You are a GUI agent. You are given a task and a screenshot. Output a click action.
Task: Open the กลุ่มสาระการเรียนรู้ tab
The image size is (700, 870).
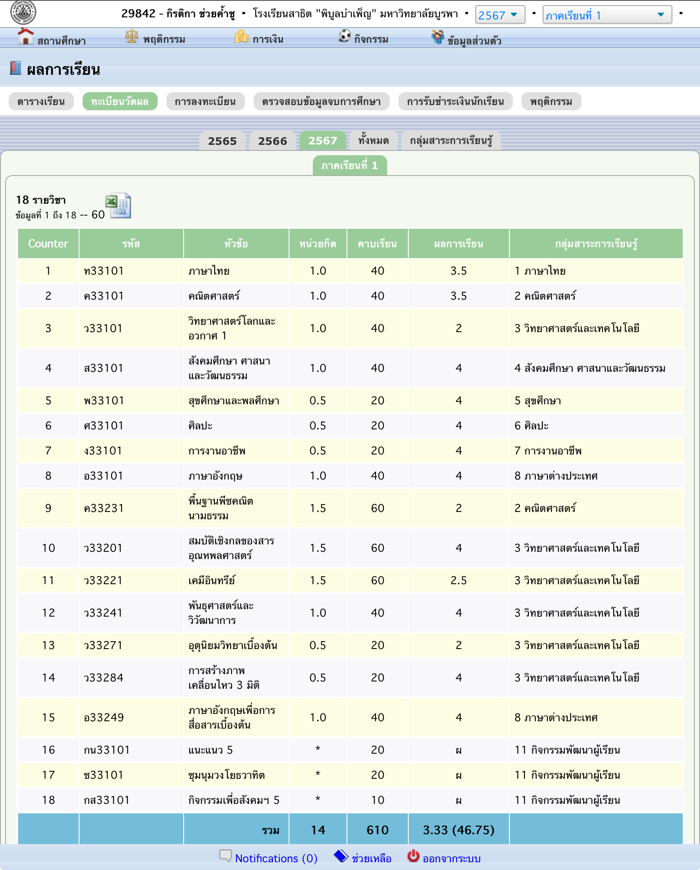point(451,141)
